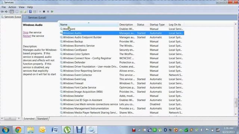Select Windows Live ID Sign-in Assistant row
Image resolution: width=239 pixels, height=134 pixels.
[x=122, y=100]
